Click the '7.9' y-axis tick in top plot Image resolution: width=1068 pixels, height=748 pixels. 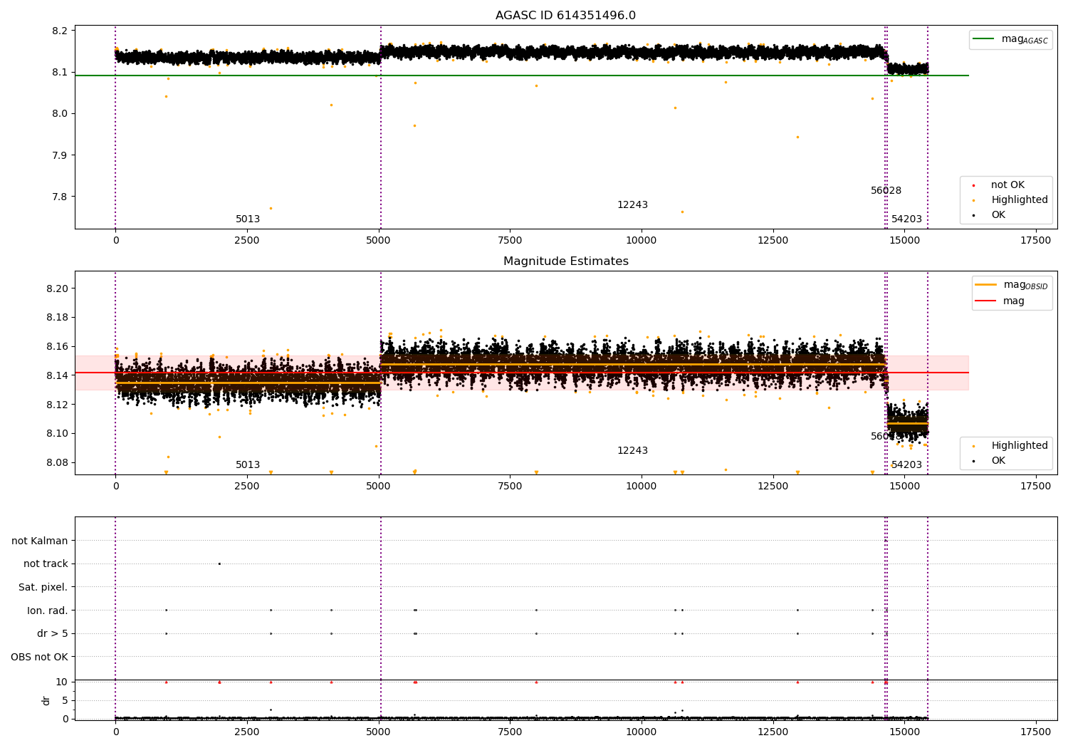(x=60, y=155)
